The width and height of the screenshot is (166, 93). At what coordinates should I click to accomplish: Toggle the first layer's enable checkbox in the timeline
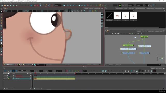4,75
